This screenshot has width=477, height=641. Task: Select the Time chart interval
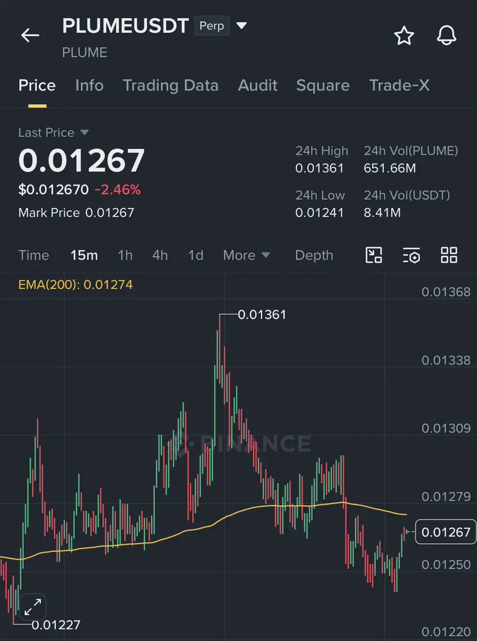pyautogui.click(x=33, y=256)
